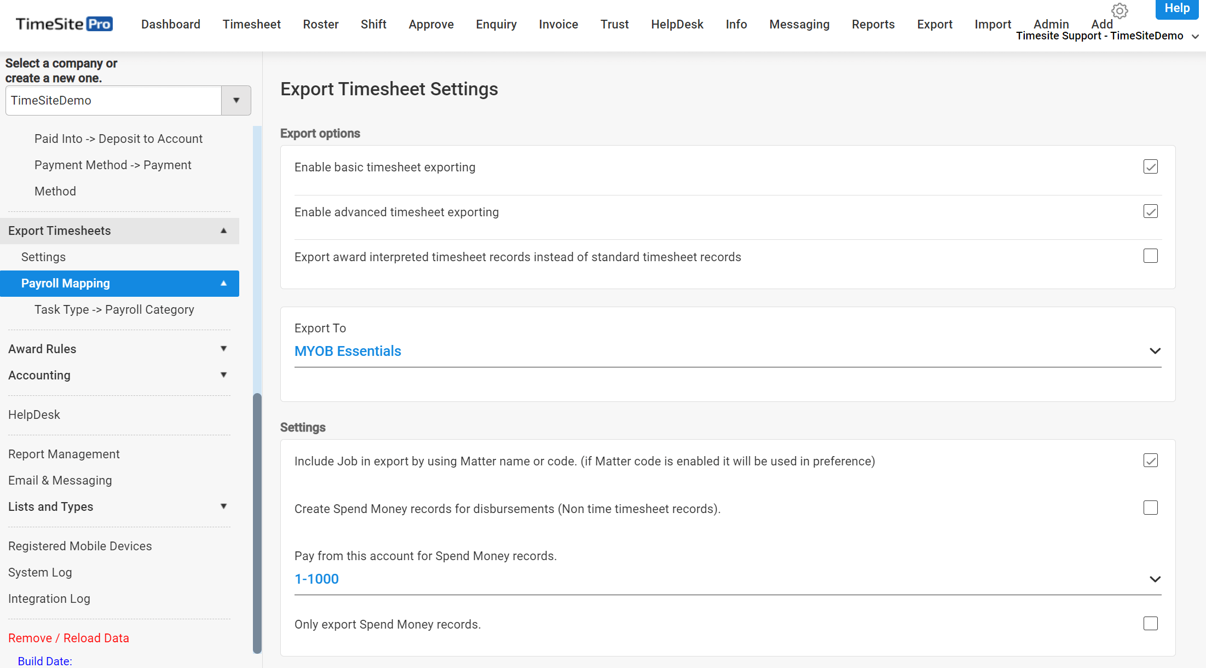This screenshot has height=668, width=1206.
Task: Select Payment Method -> Payment Method item
Action: click(113, 178)
